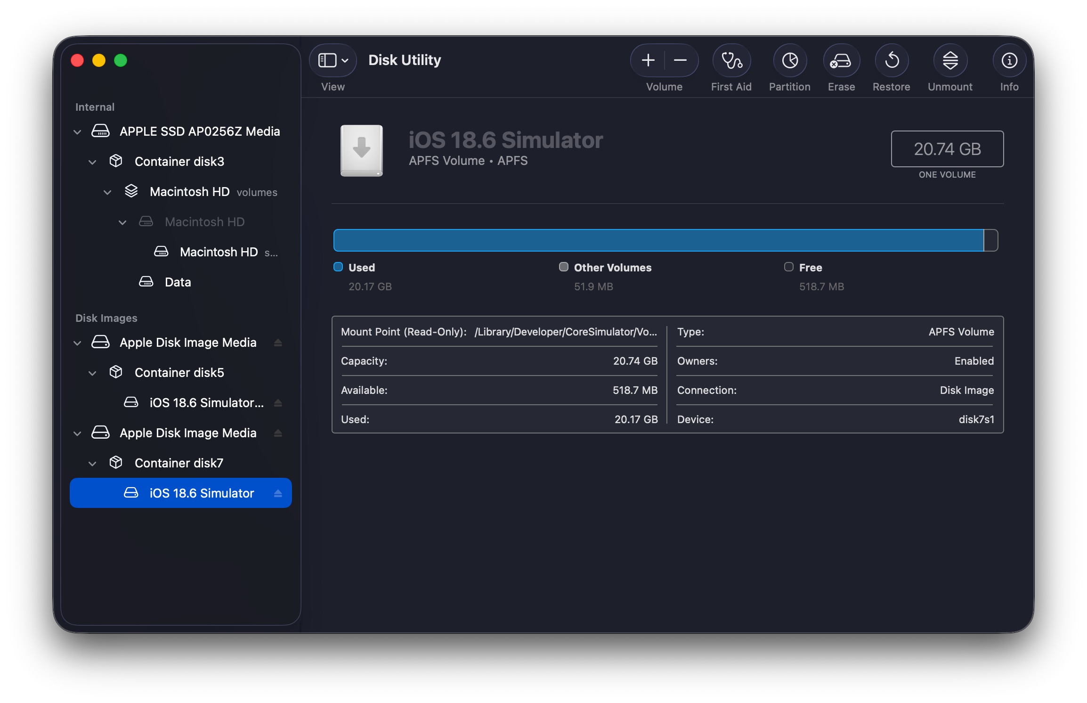The width and height of the screenshot is (1087, 703).
Task: Eject the Apple Disk Image Media
Action: 278,343
